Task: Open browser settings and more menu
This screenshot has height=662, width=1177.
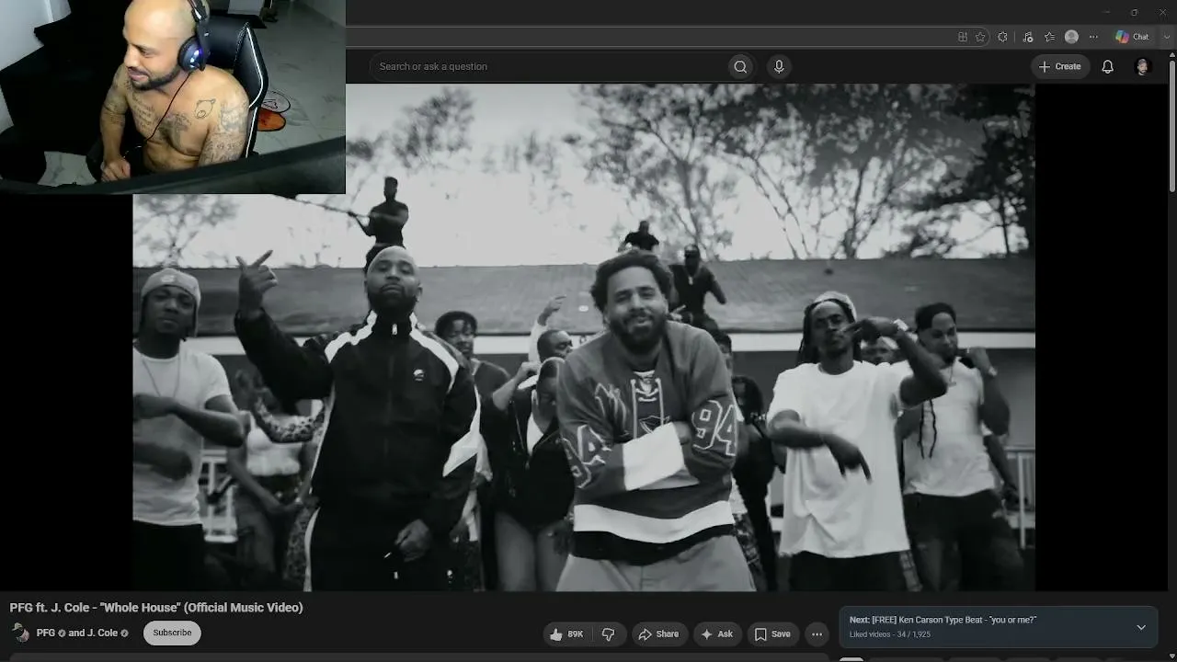Action: [x=1093, y=37]
